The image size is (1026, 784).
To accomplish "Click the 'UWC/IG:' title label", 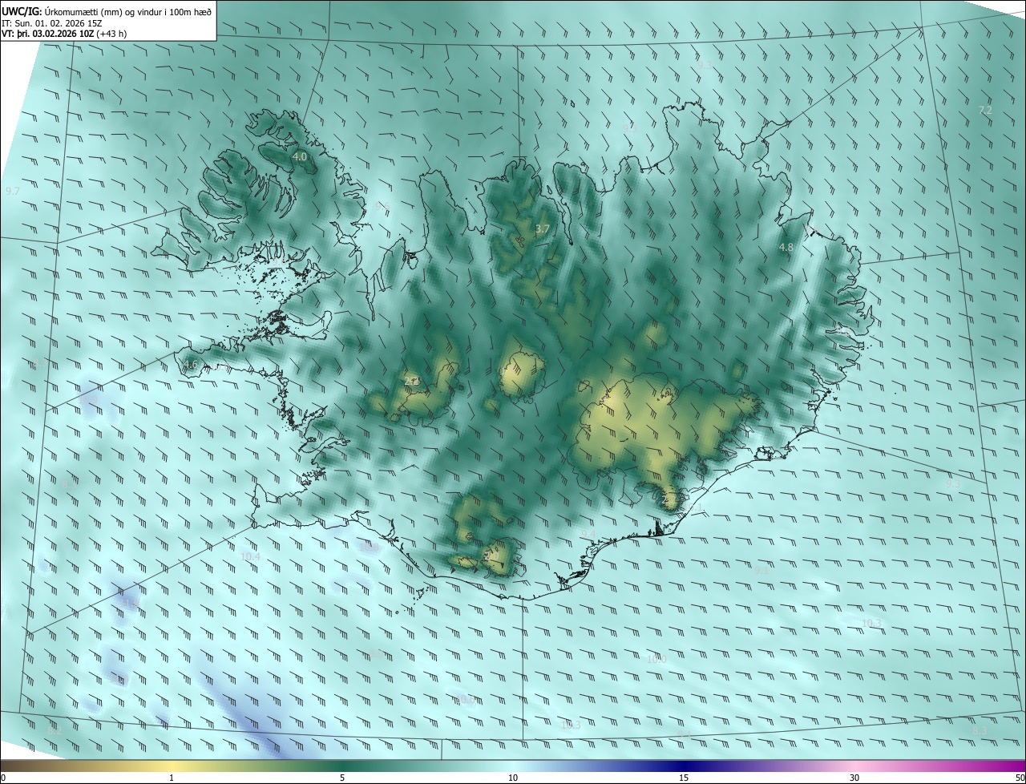I will [21, 10].
